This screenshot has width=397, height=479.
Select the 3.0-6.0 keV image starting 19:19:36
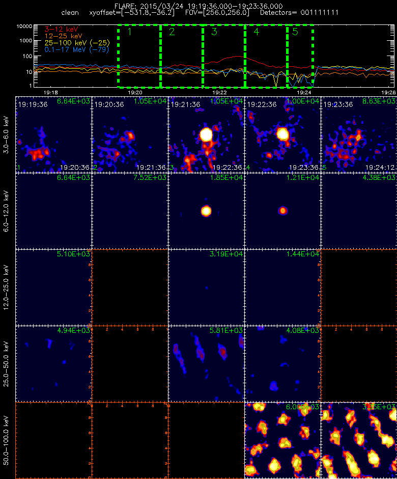coord(54,135)
